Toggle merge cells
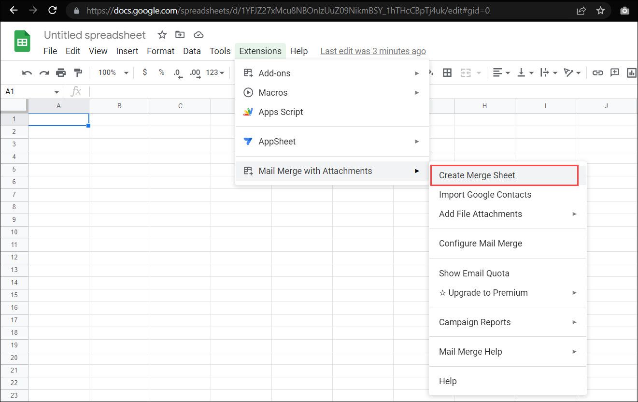This screenshot has height=402, width=638. [466, 72]
